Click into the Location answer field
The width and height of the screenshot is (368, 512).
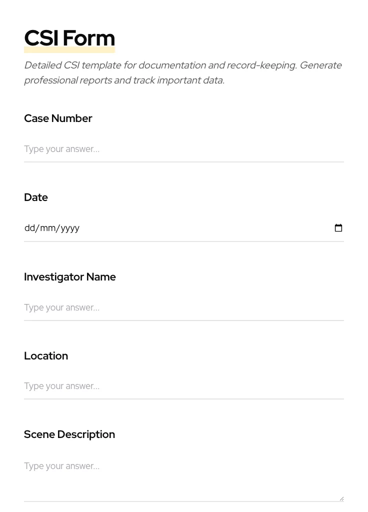coord(183,386)
